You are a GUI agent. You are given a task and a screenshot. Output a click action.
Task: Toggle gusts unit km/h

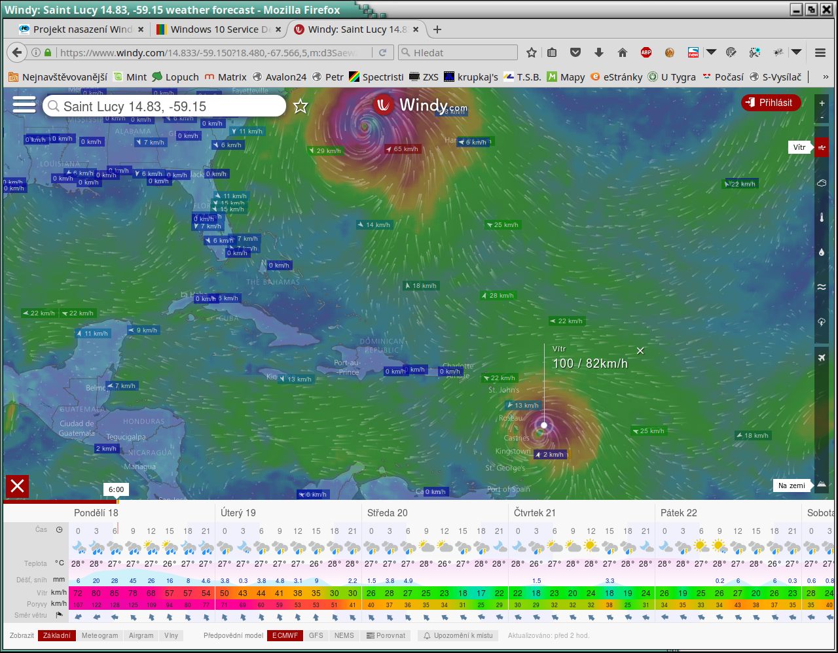(x=59, y=603)
